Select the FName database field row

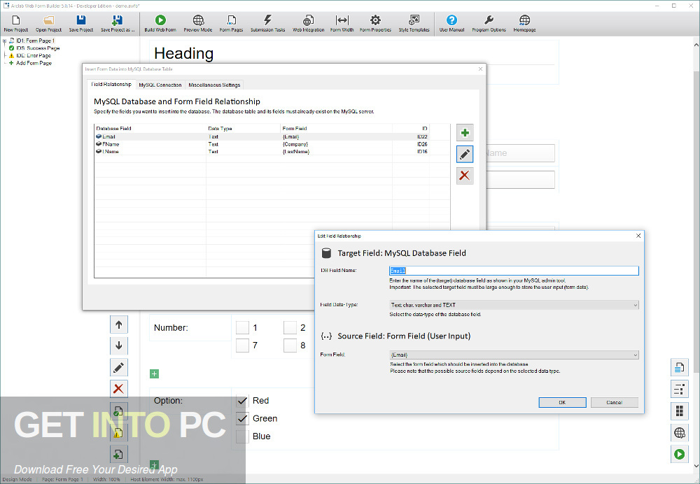pyautogui.click(x=272, y=144)
